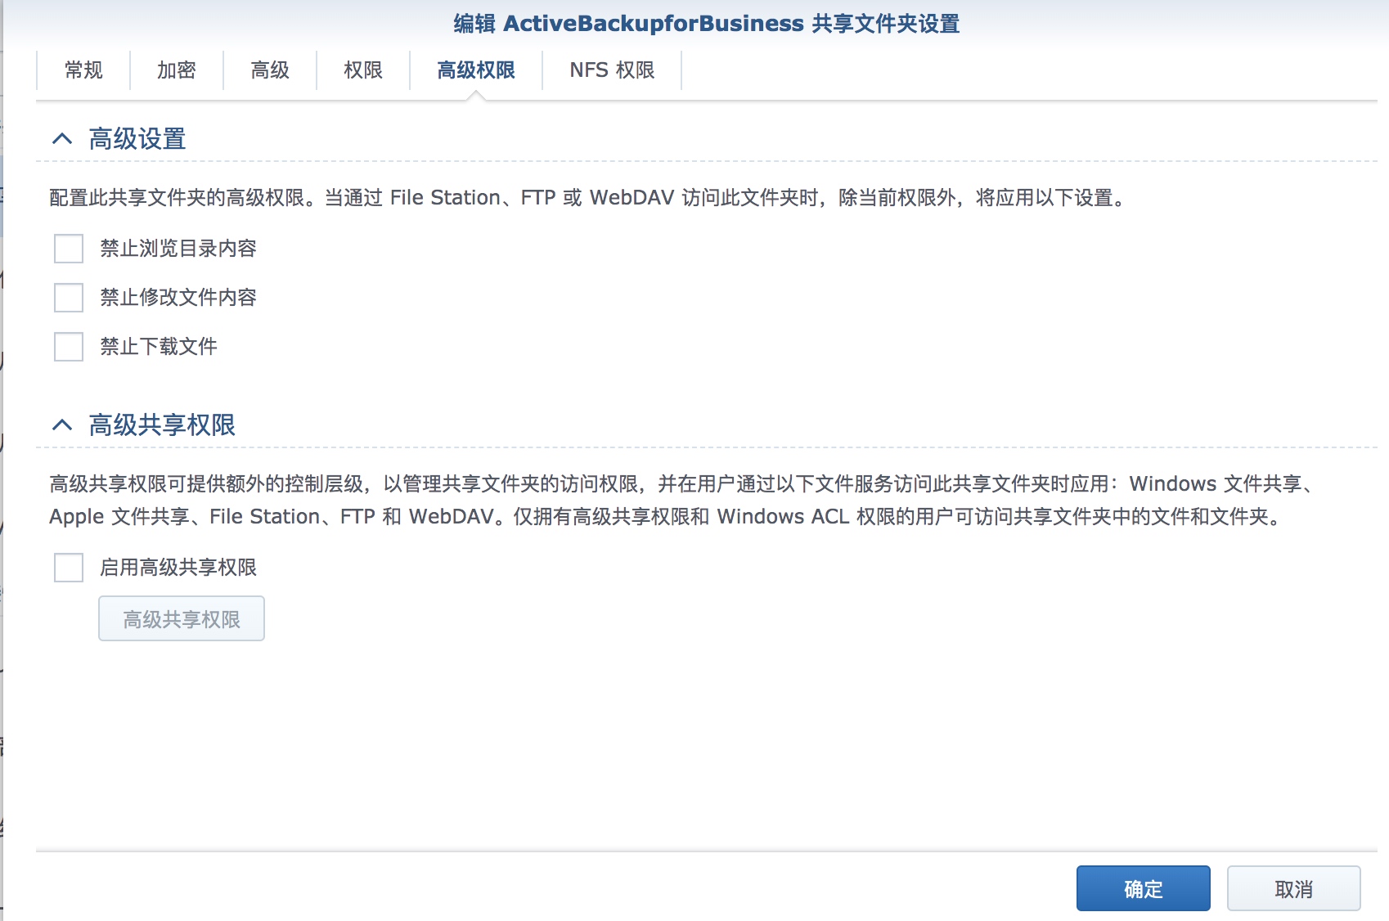Click the 高级设置 section heading
The height and width of the screenshot is (921, 1389).
coord(137,139)
